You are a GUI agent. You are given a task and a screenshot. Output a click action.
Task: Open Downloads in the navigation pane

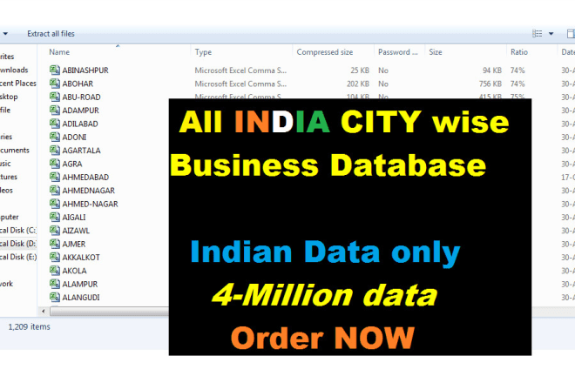[14, 70]
